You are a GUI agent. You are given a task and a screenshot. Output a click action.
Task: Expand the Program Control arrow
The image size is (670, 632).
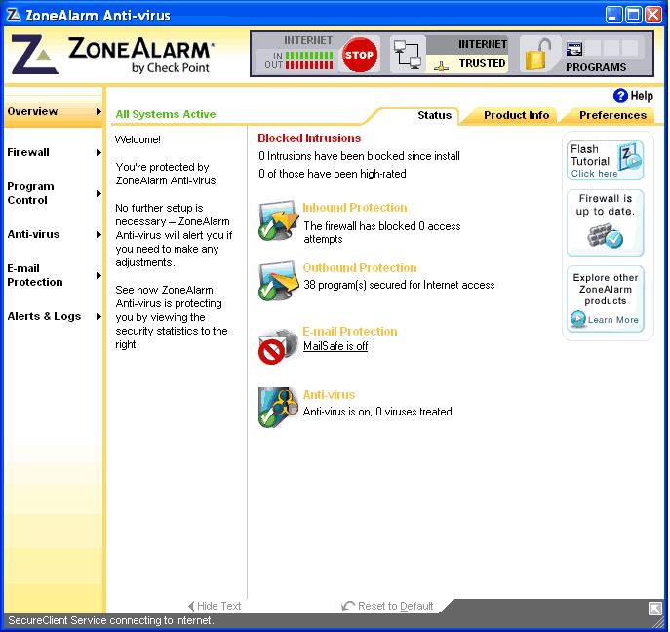(x=99, y=193)
